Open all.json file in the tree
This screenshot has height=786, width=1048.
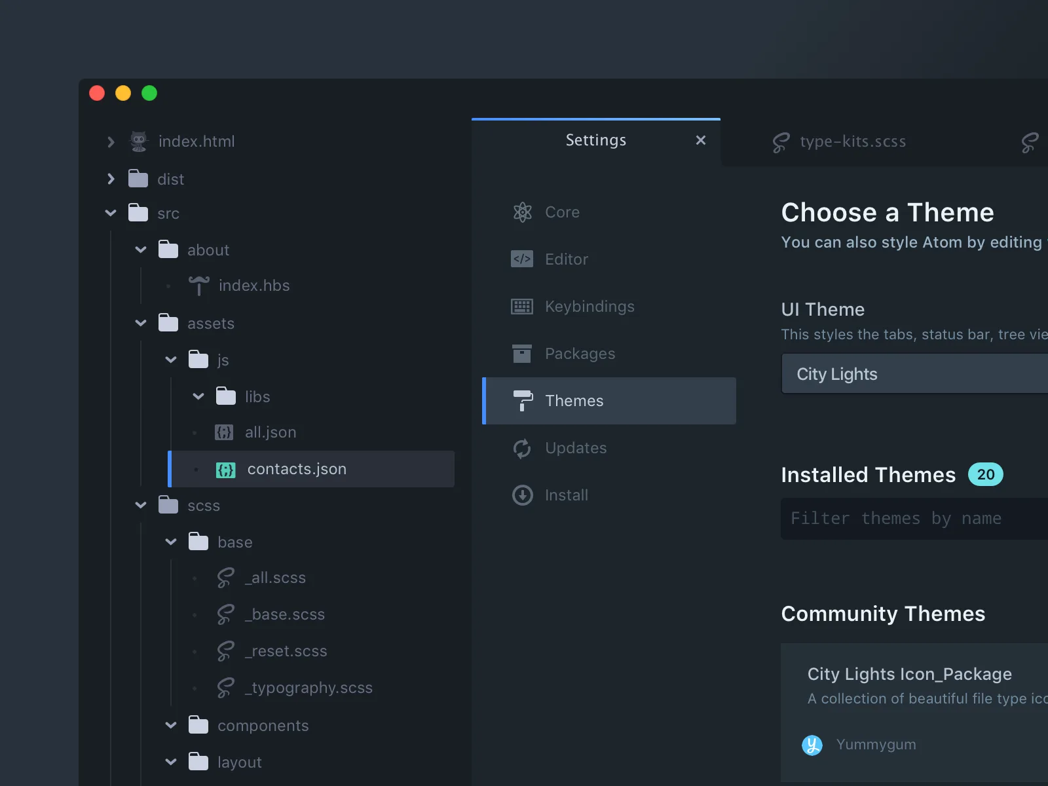click(270, 432)
